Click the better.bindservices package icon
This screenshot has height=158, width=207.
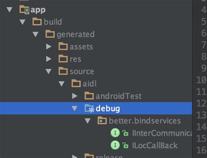102,120
